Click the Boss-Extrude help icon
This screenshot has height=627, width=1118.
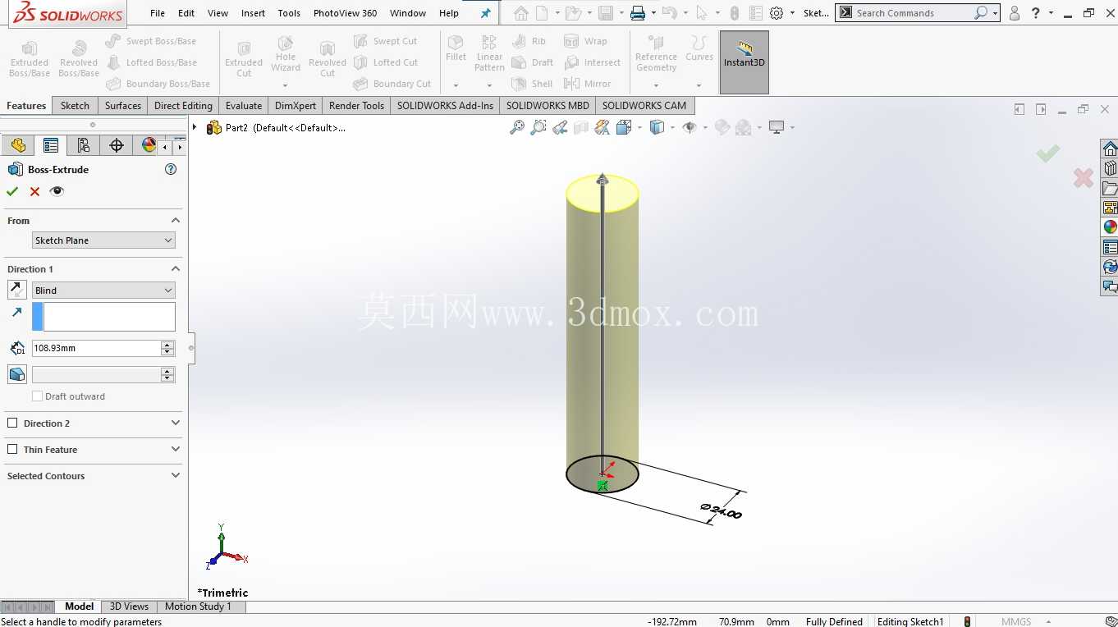(x=171, y=169)
